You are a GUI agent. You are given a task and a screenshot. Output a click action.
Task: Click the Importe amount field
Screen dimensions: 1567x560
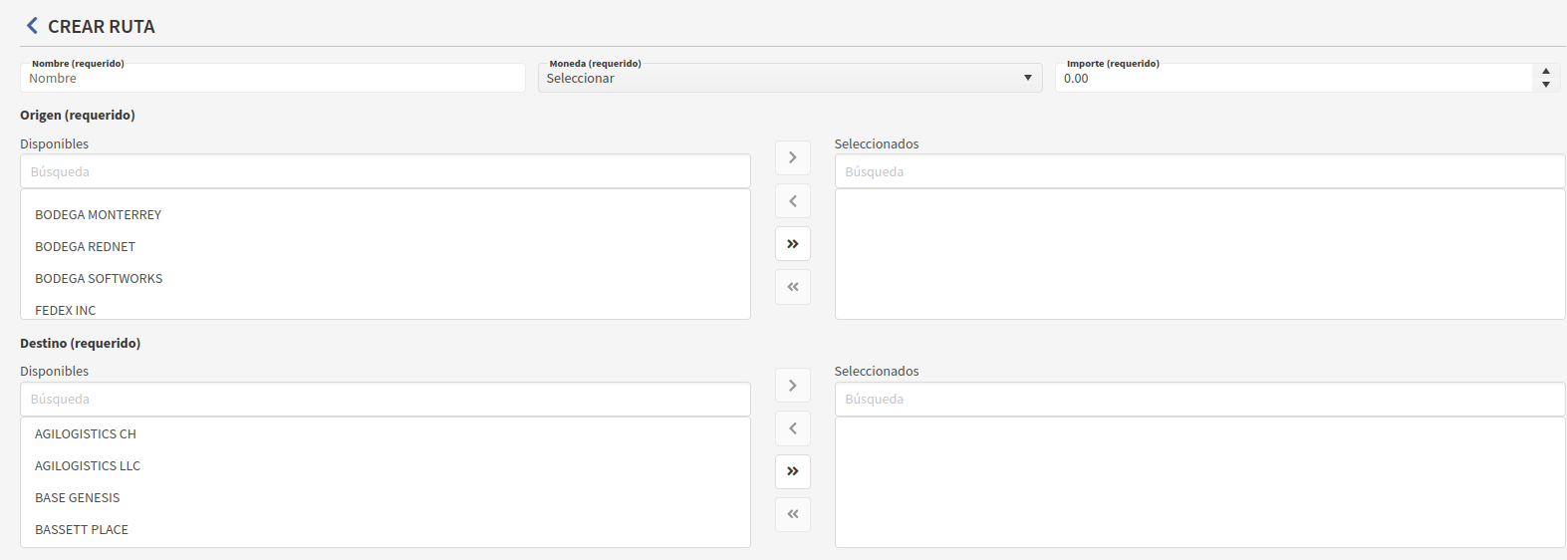1293,79
